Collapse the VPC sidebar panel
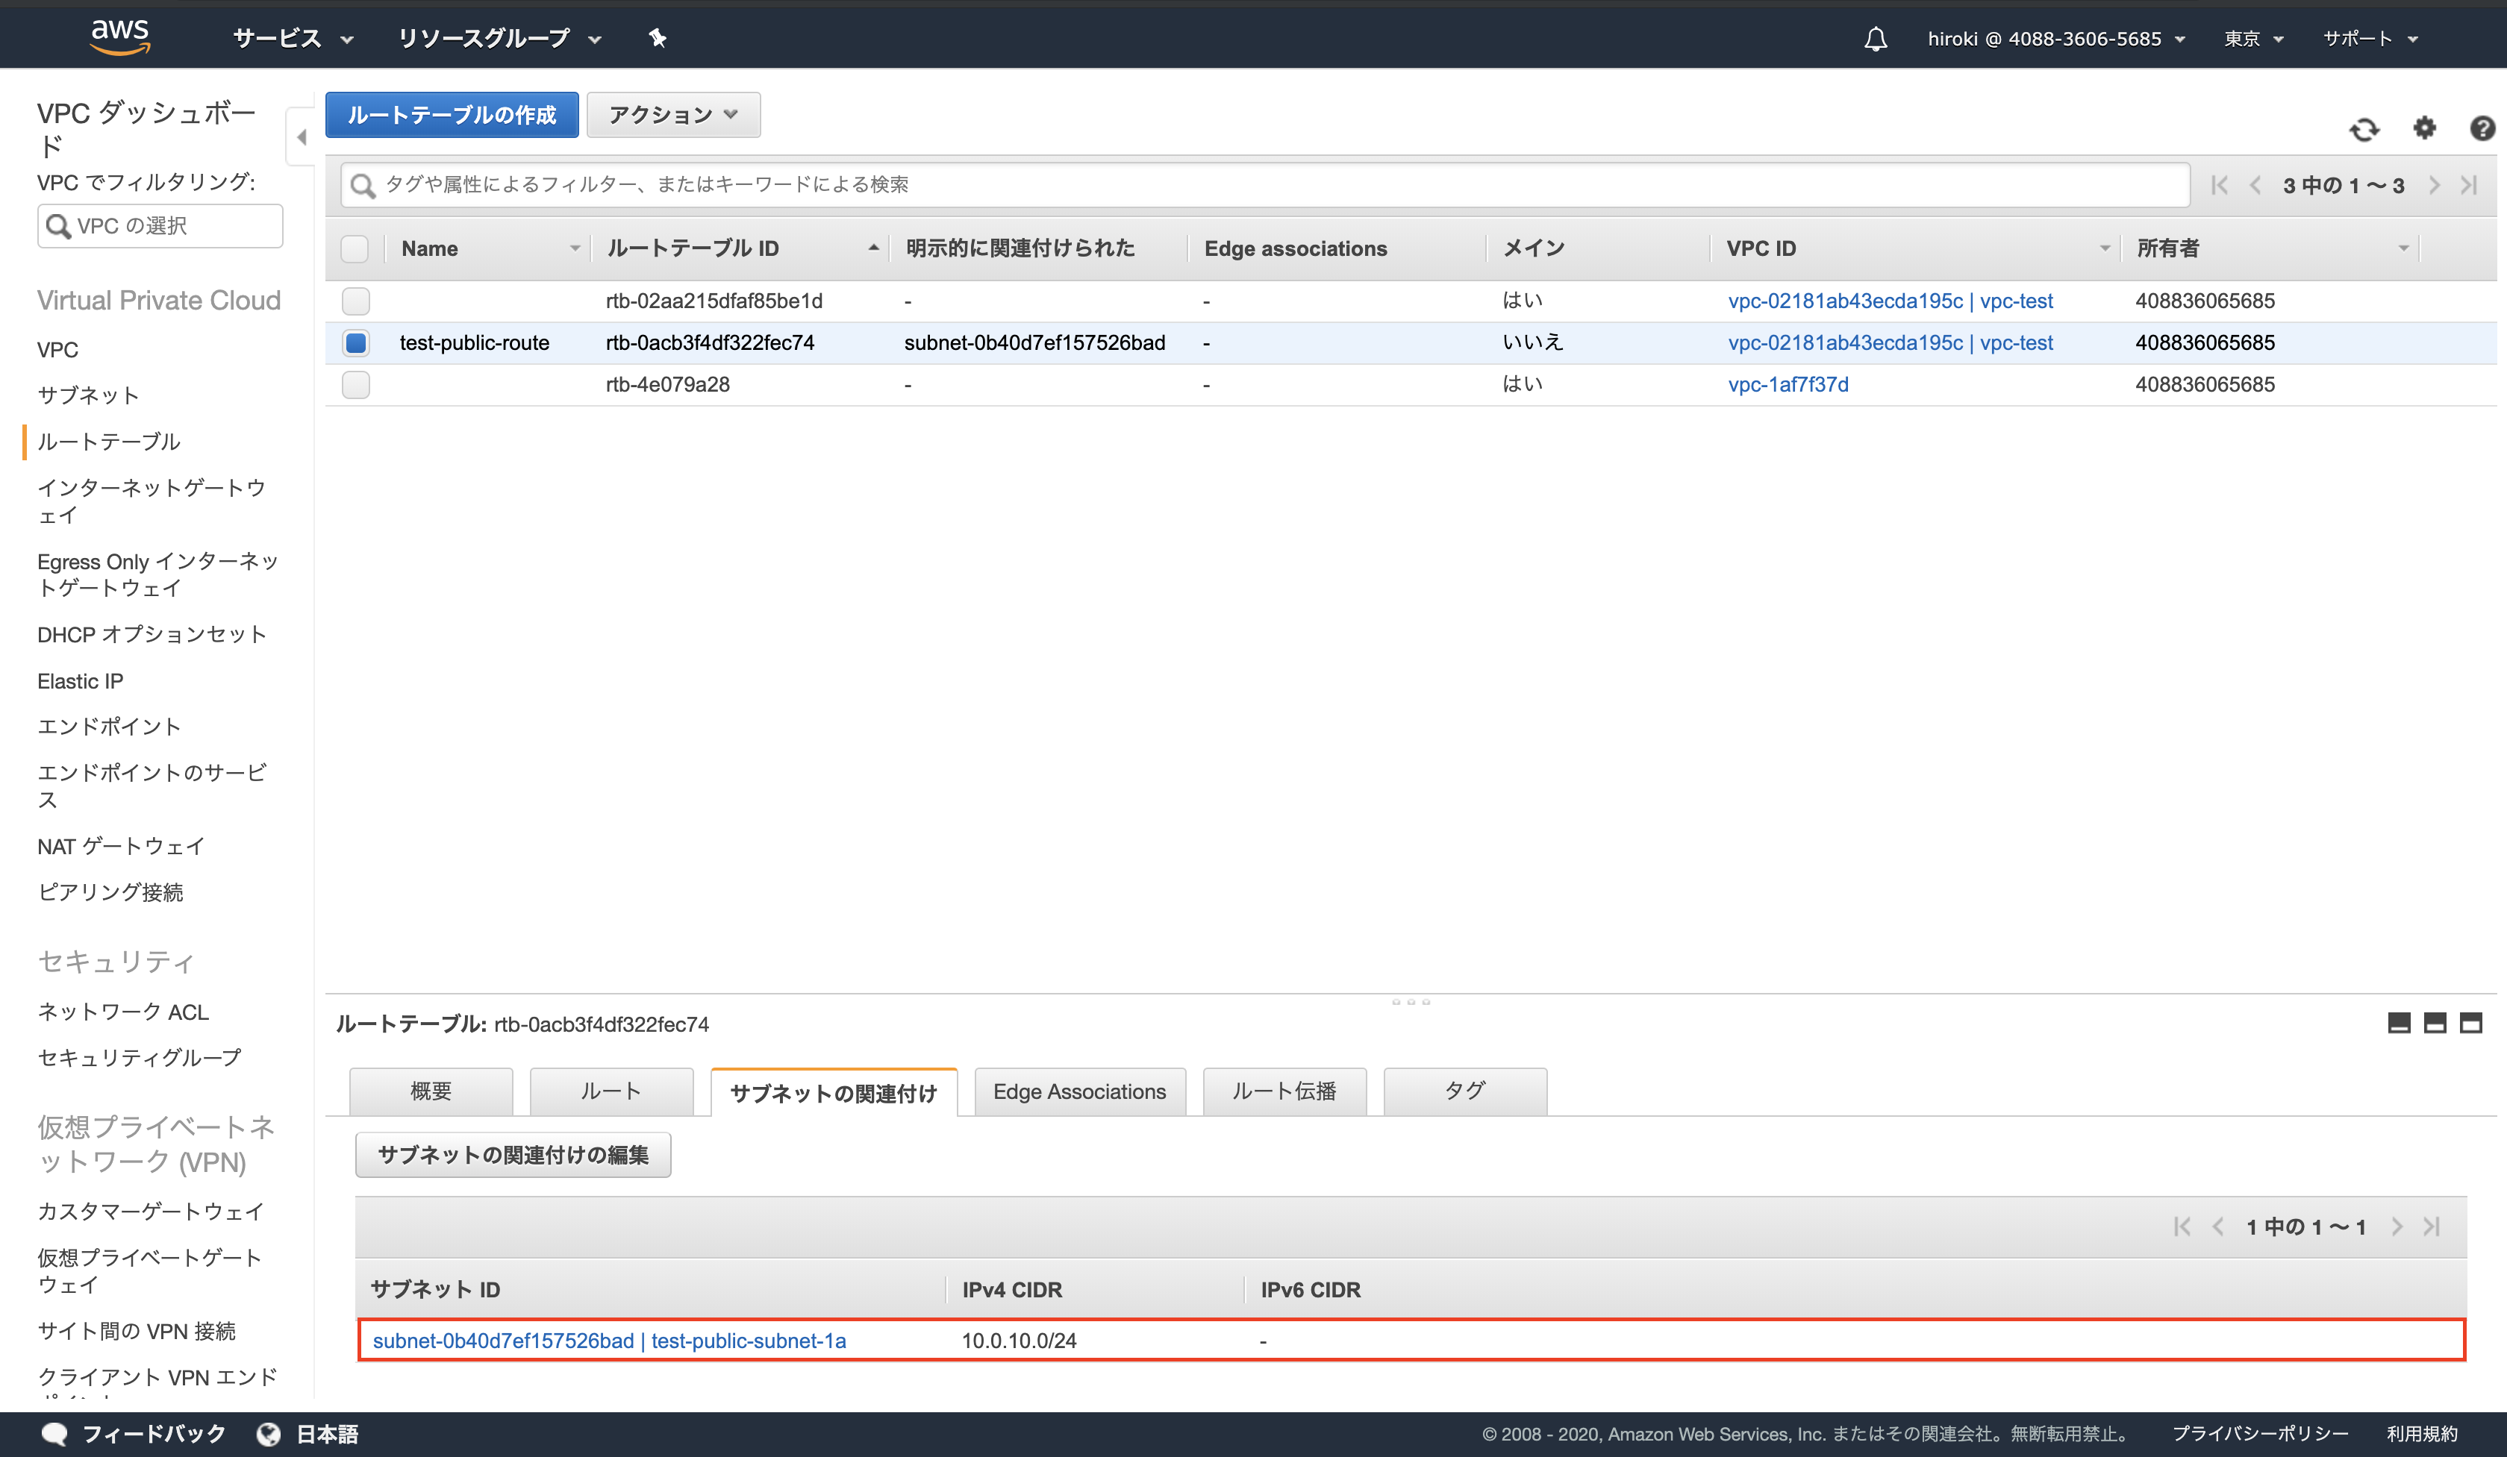 click(x=301, y=138)
